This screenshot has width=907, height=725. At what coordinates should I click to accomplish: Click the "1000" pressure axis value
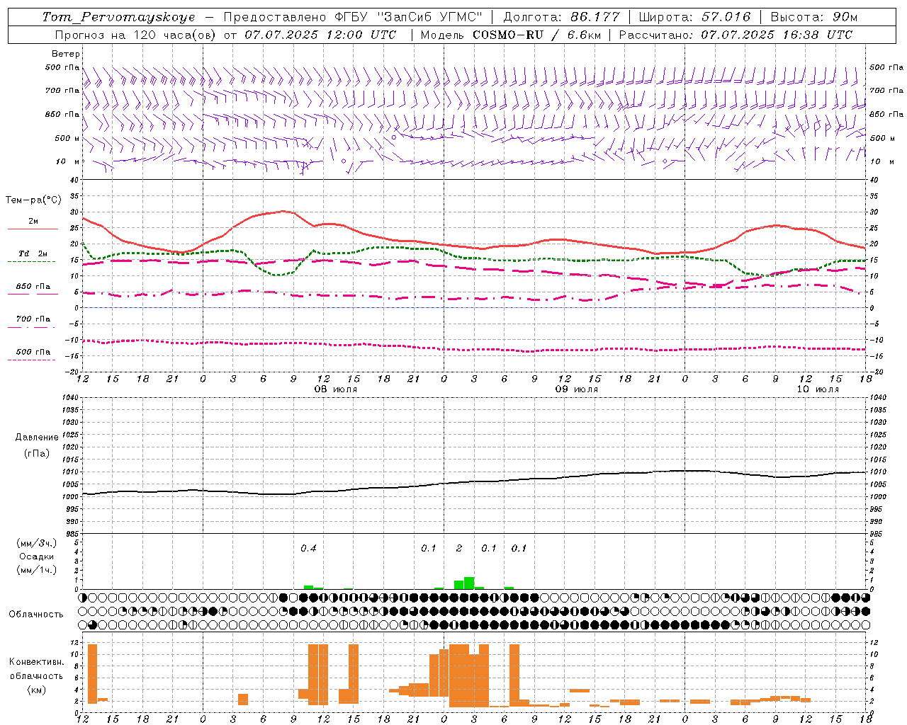click(x=70, y=497)
